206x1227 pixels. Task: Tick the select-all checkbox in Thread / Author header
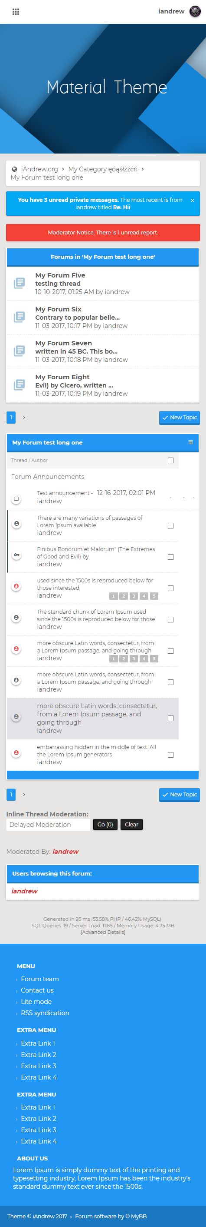pos(171,460)
